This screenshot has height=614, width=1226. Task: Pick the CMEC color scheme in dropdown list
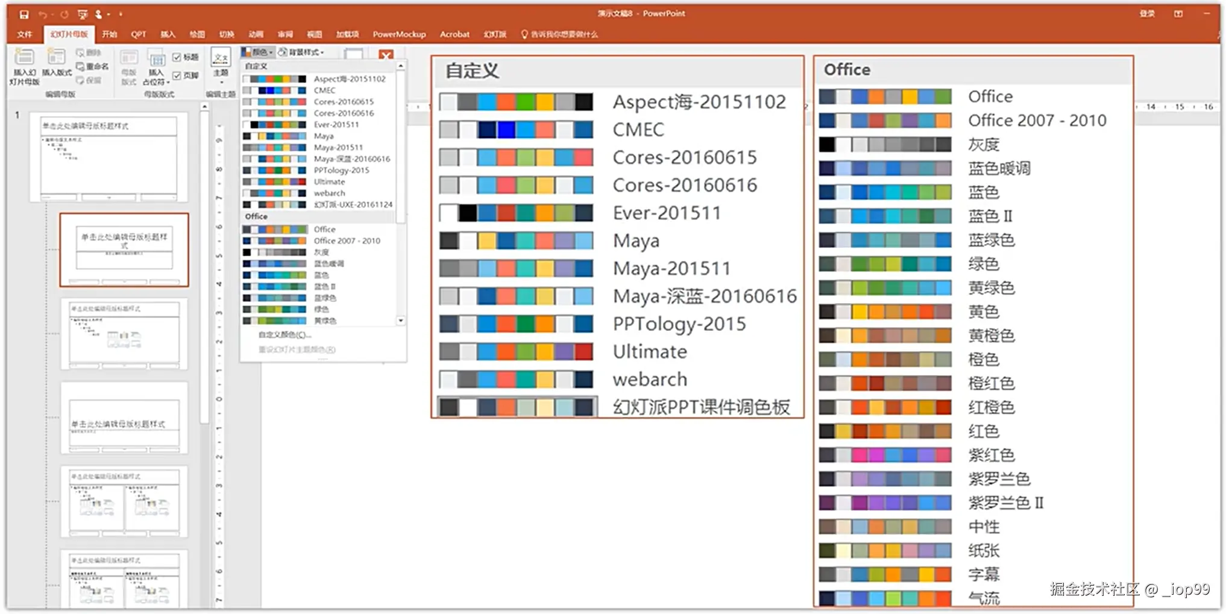click(319, 90)
